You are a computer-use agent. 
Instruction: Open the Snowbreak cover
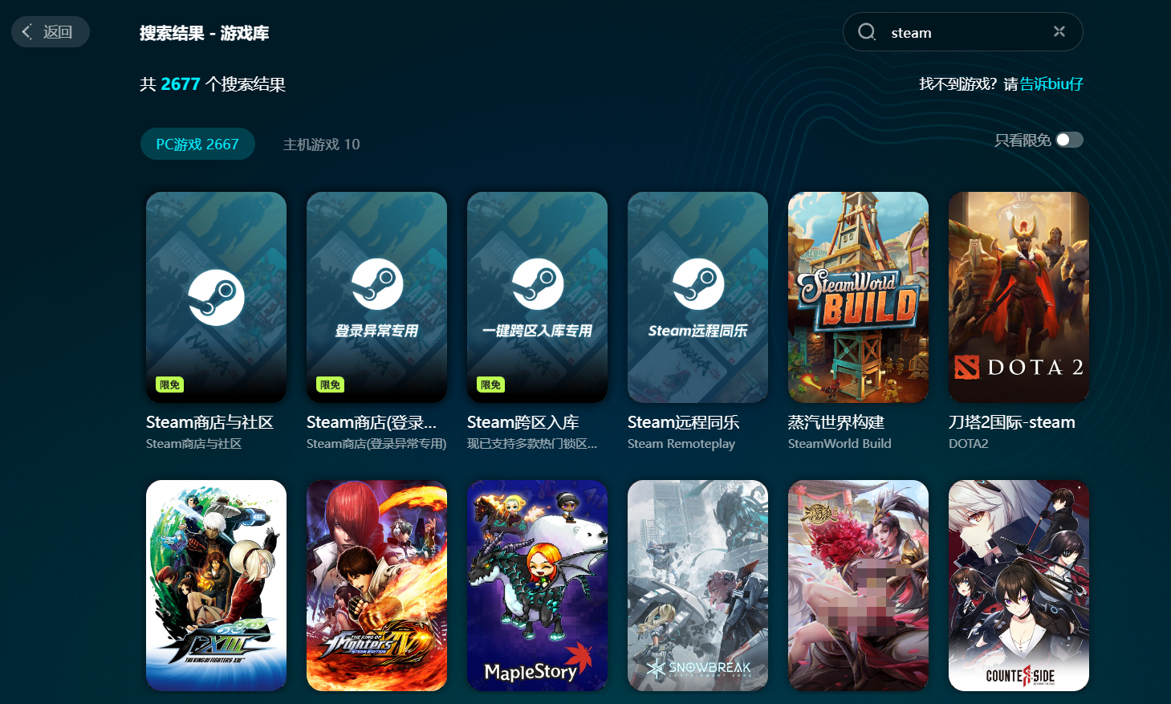[697, 585]
